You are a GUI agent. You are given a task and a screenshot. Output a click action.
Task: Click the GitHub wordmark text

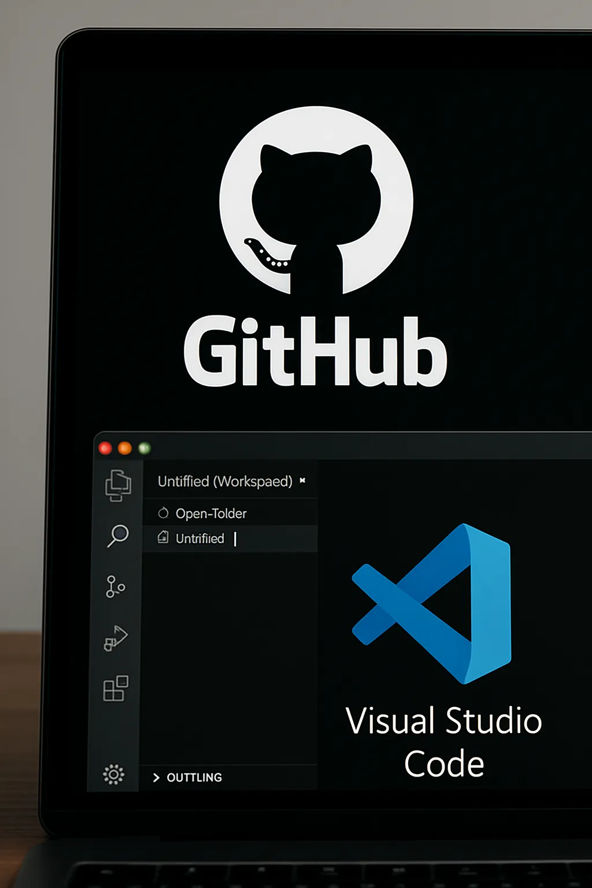316,351
